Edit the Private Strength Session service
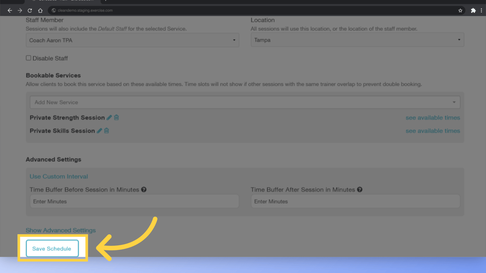This screenshot has height=273, width=486. pyautogui.click(x=109, y=117)
